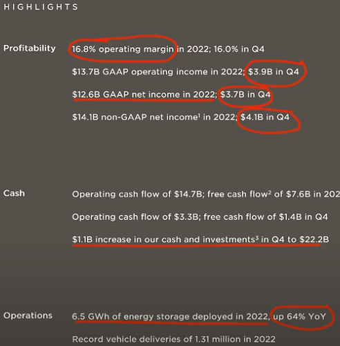Click the circled $3.9B in Q4

274,72
